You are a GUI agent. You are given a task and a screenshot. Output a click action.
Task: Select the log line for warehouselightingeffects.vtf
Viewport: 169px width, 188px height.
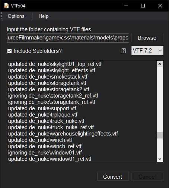pyautogui.click(x=63, y=134)
